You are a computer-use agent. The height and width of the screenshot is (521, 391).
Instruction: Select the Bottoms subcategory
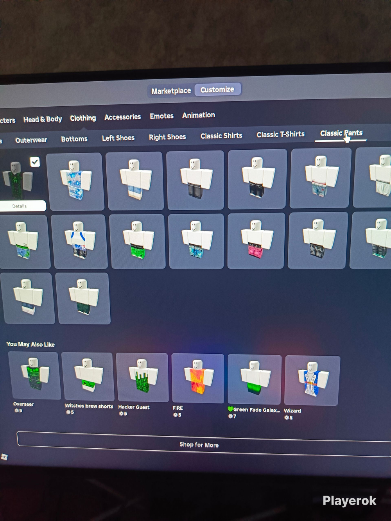[x=74, y=139]
